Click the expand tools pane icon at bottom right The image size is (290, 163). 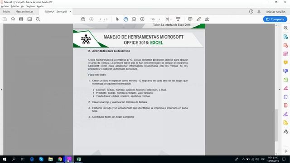[x=286, y=151]
